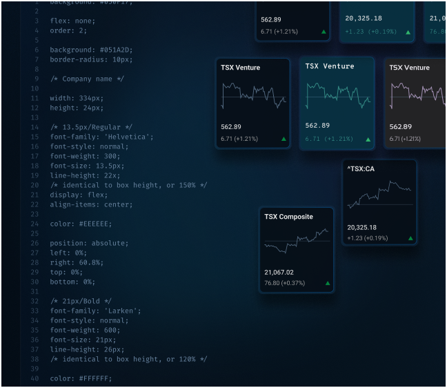Click the TSX Composite card title
The image size is (447, 388).
click(x=288, y=217)
